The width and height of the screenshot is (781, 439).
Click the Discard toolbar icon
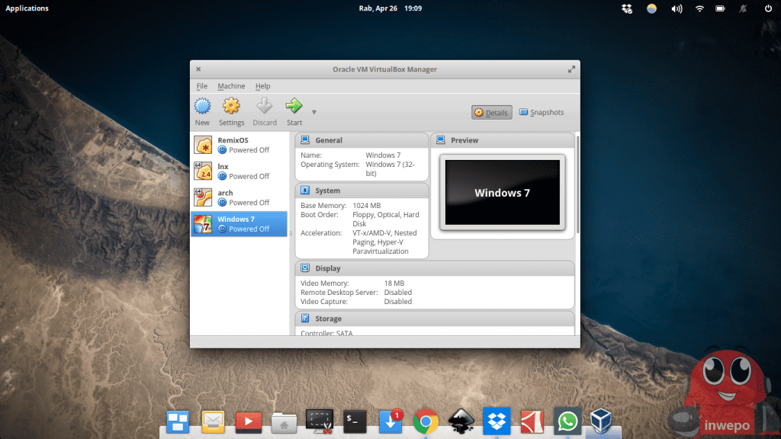pos(265,107)
